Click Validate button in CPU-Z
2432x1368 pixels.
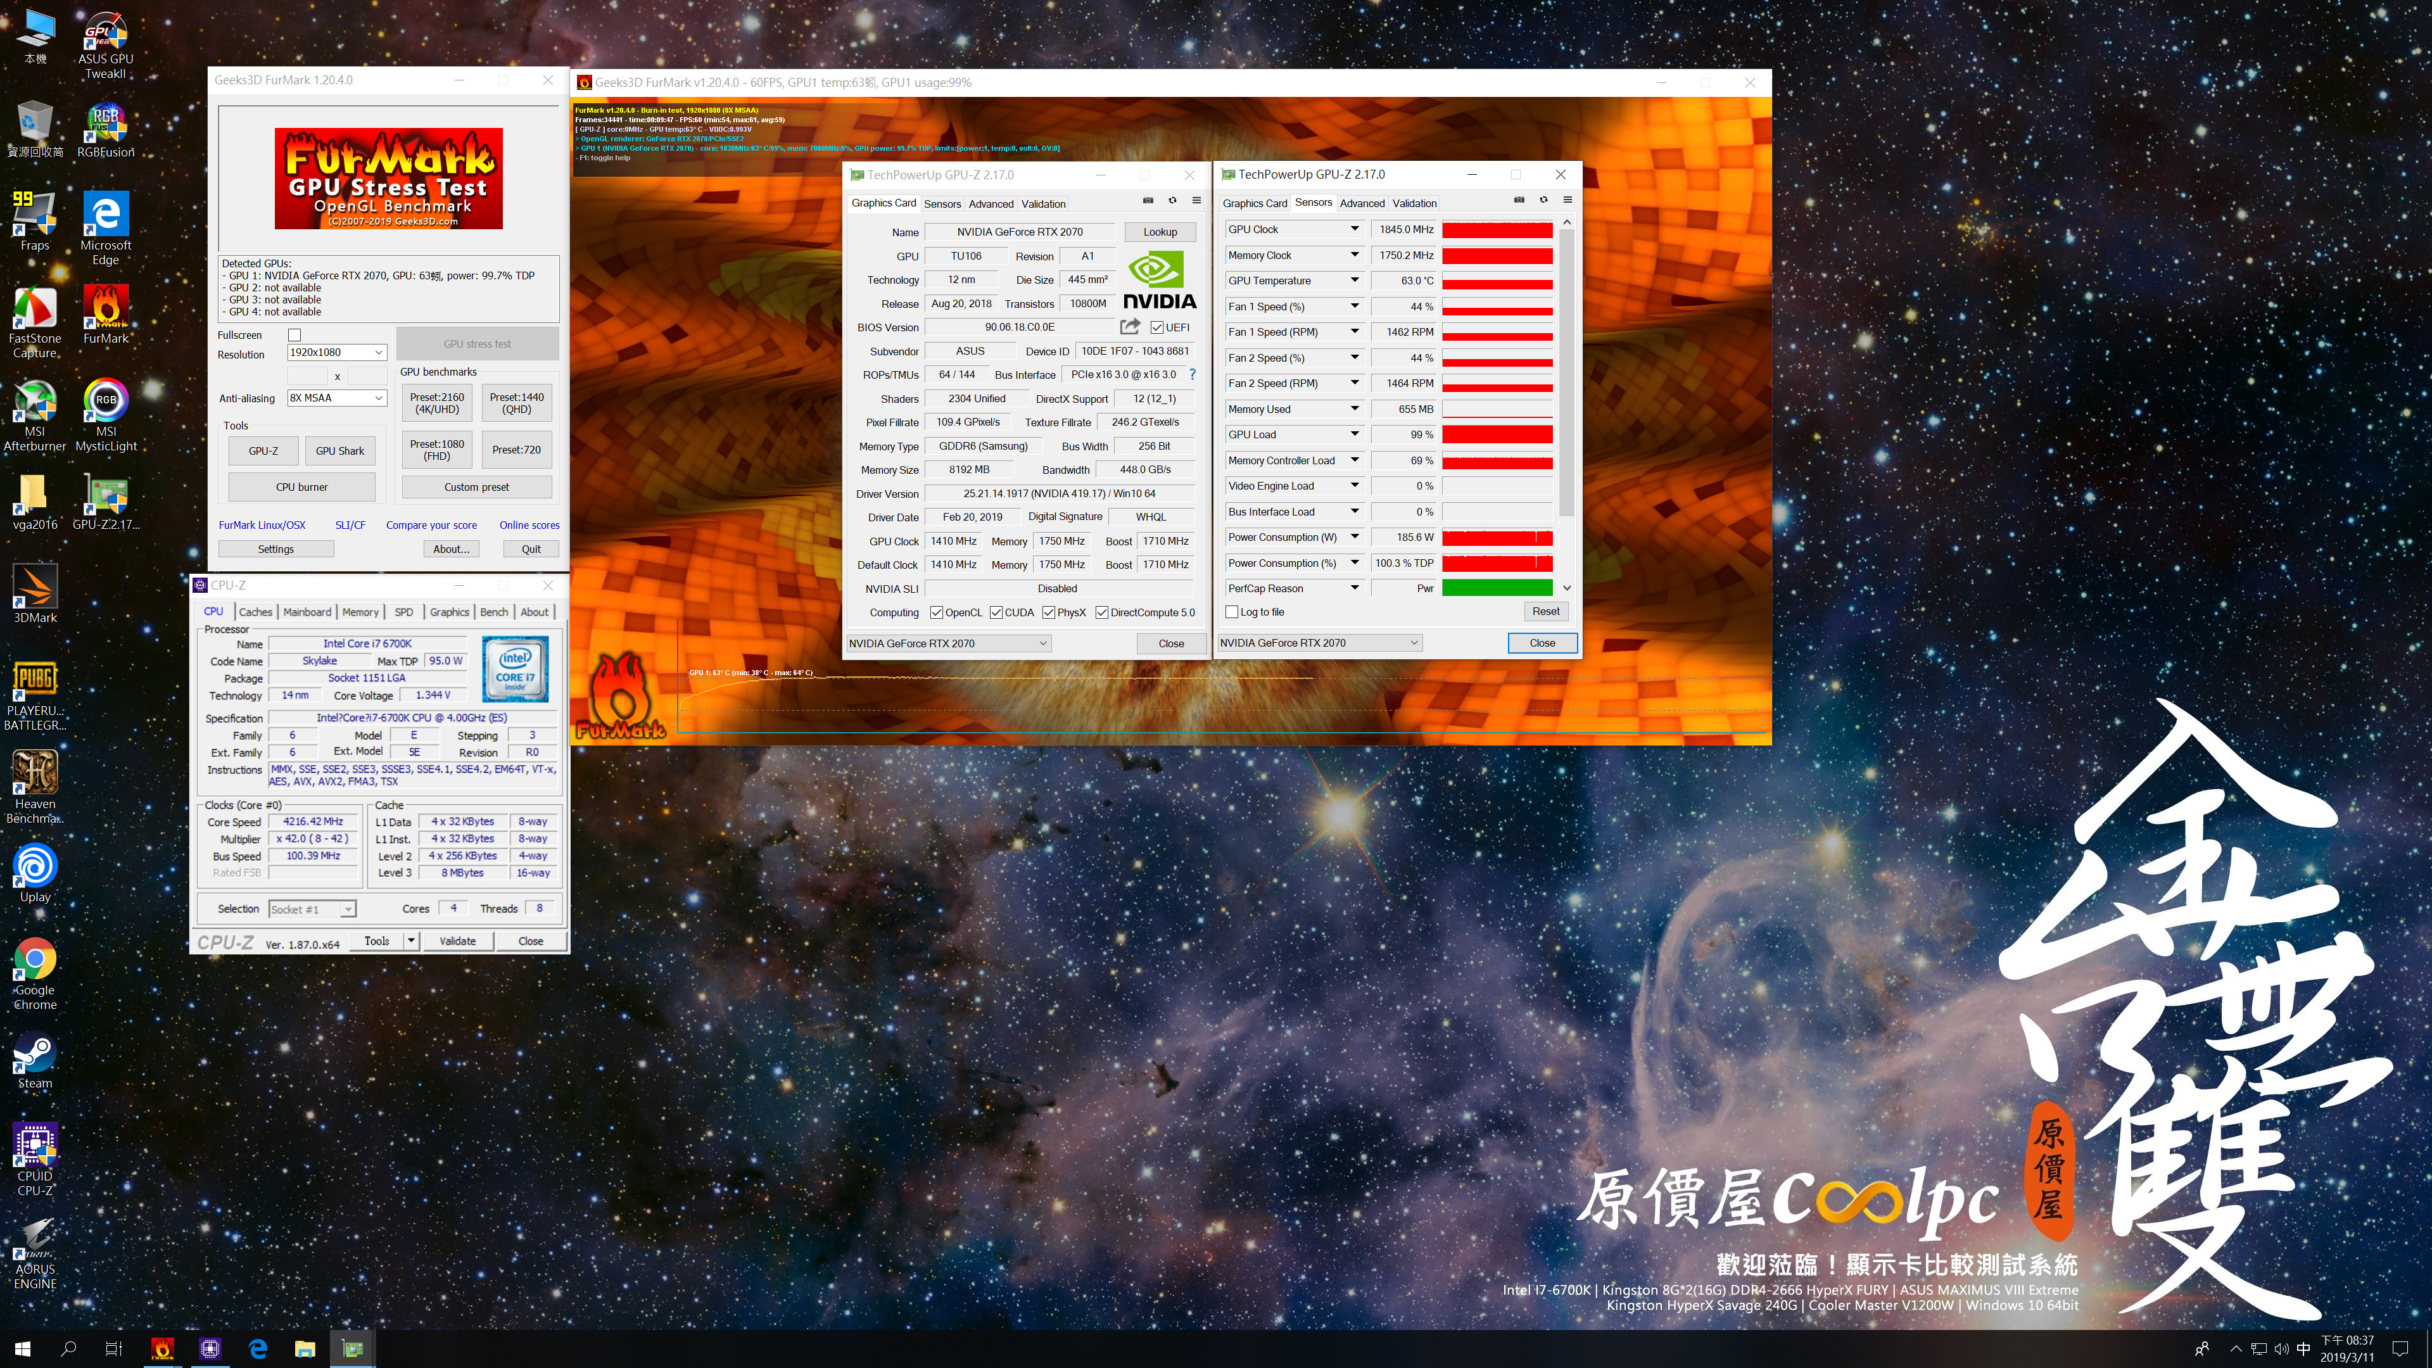pos(457,941)
